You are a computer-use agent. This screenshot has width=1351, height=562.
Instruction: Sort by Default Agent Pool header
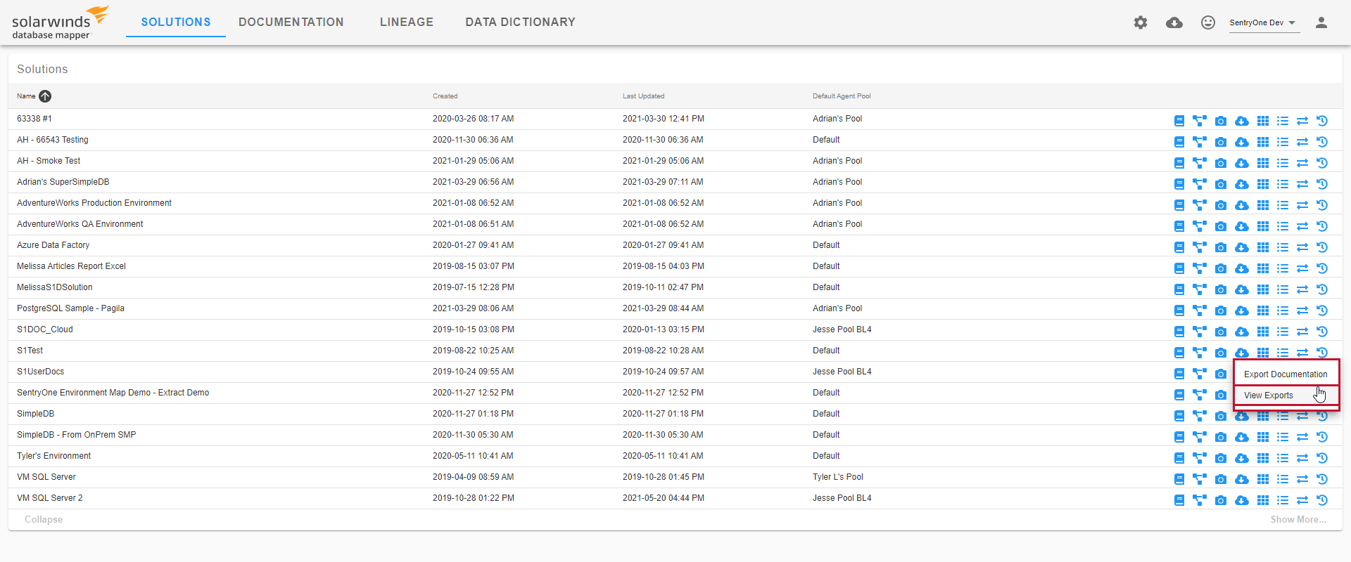[842, 96]
